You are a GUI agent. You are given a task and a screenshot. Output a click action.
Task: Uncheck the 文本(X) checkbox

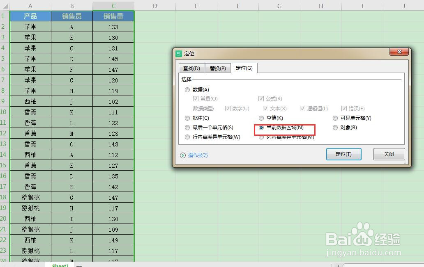(266, 108)
